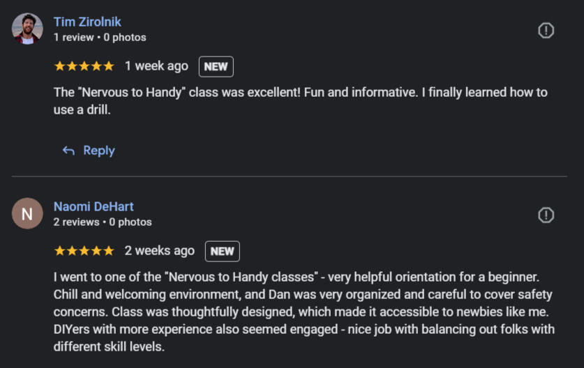Open Naomi DeHart's reviewer profile name

click(x=93, y=206)
